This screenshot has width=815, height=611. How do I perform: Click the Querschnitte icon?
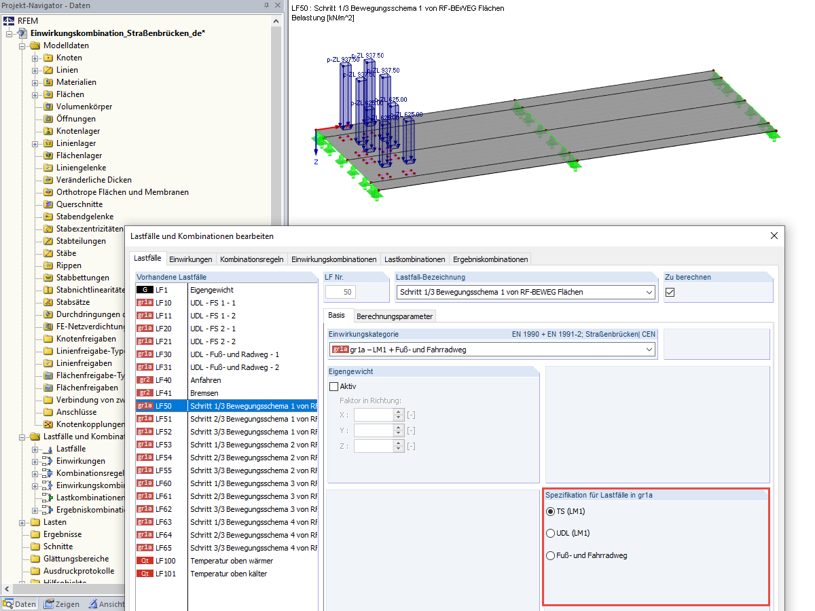[48, 204]
